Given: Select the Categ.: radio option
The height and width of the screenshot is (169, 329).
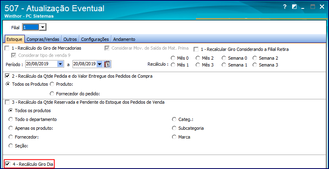Looking at the screenshot, I should point(174,119).
